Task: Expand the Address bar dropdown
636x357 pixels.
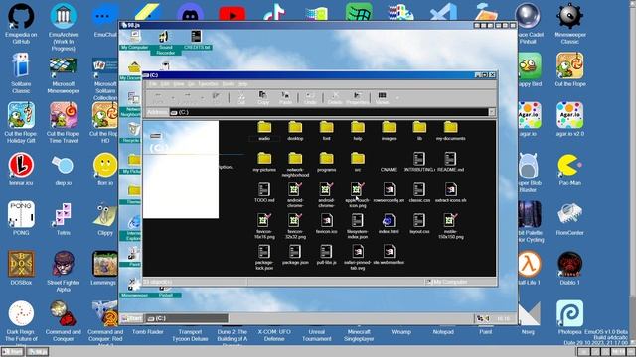Action: (492, 112)
